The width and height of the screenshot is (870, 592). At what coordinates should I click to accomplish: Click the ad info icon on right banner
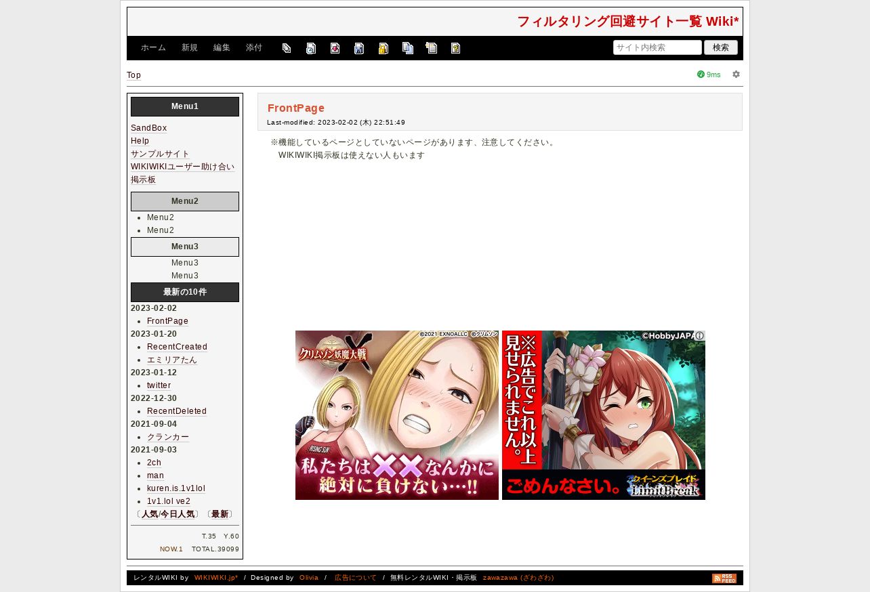pyautogui.click(x=699, y=335)
